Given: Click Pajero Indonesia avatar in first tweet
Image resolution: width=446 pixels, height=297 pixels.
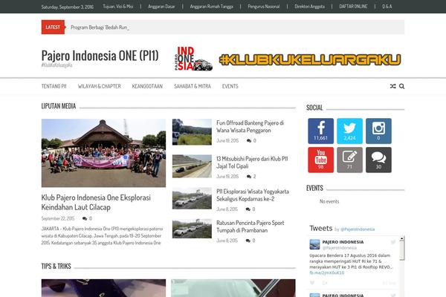Looking at the screenshot, I should (314, 244).
